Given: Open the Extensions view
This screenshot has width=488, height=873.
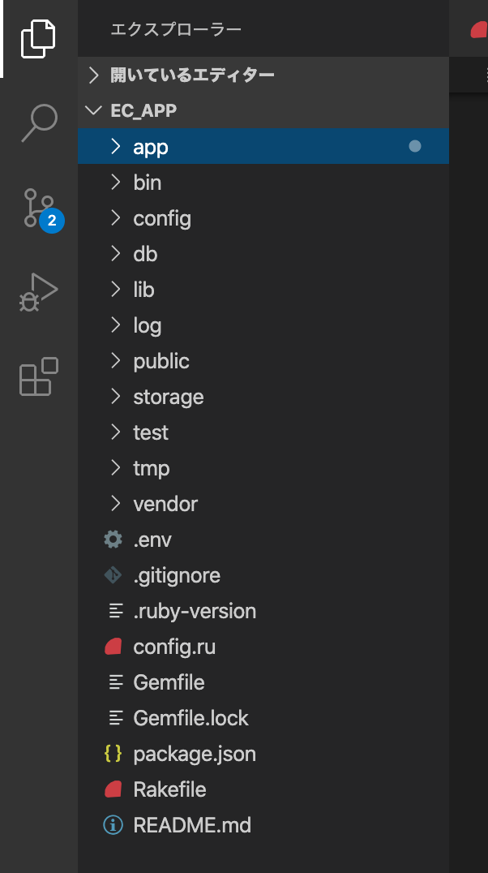Looking at the screenshot, I should click(39, 377).
